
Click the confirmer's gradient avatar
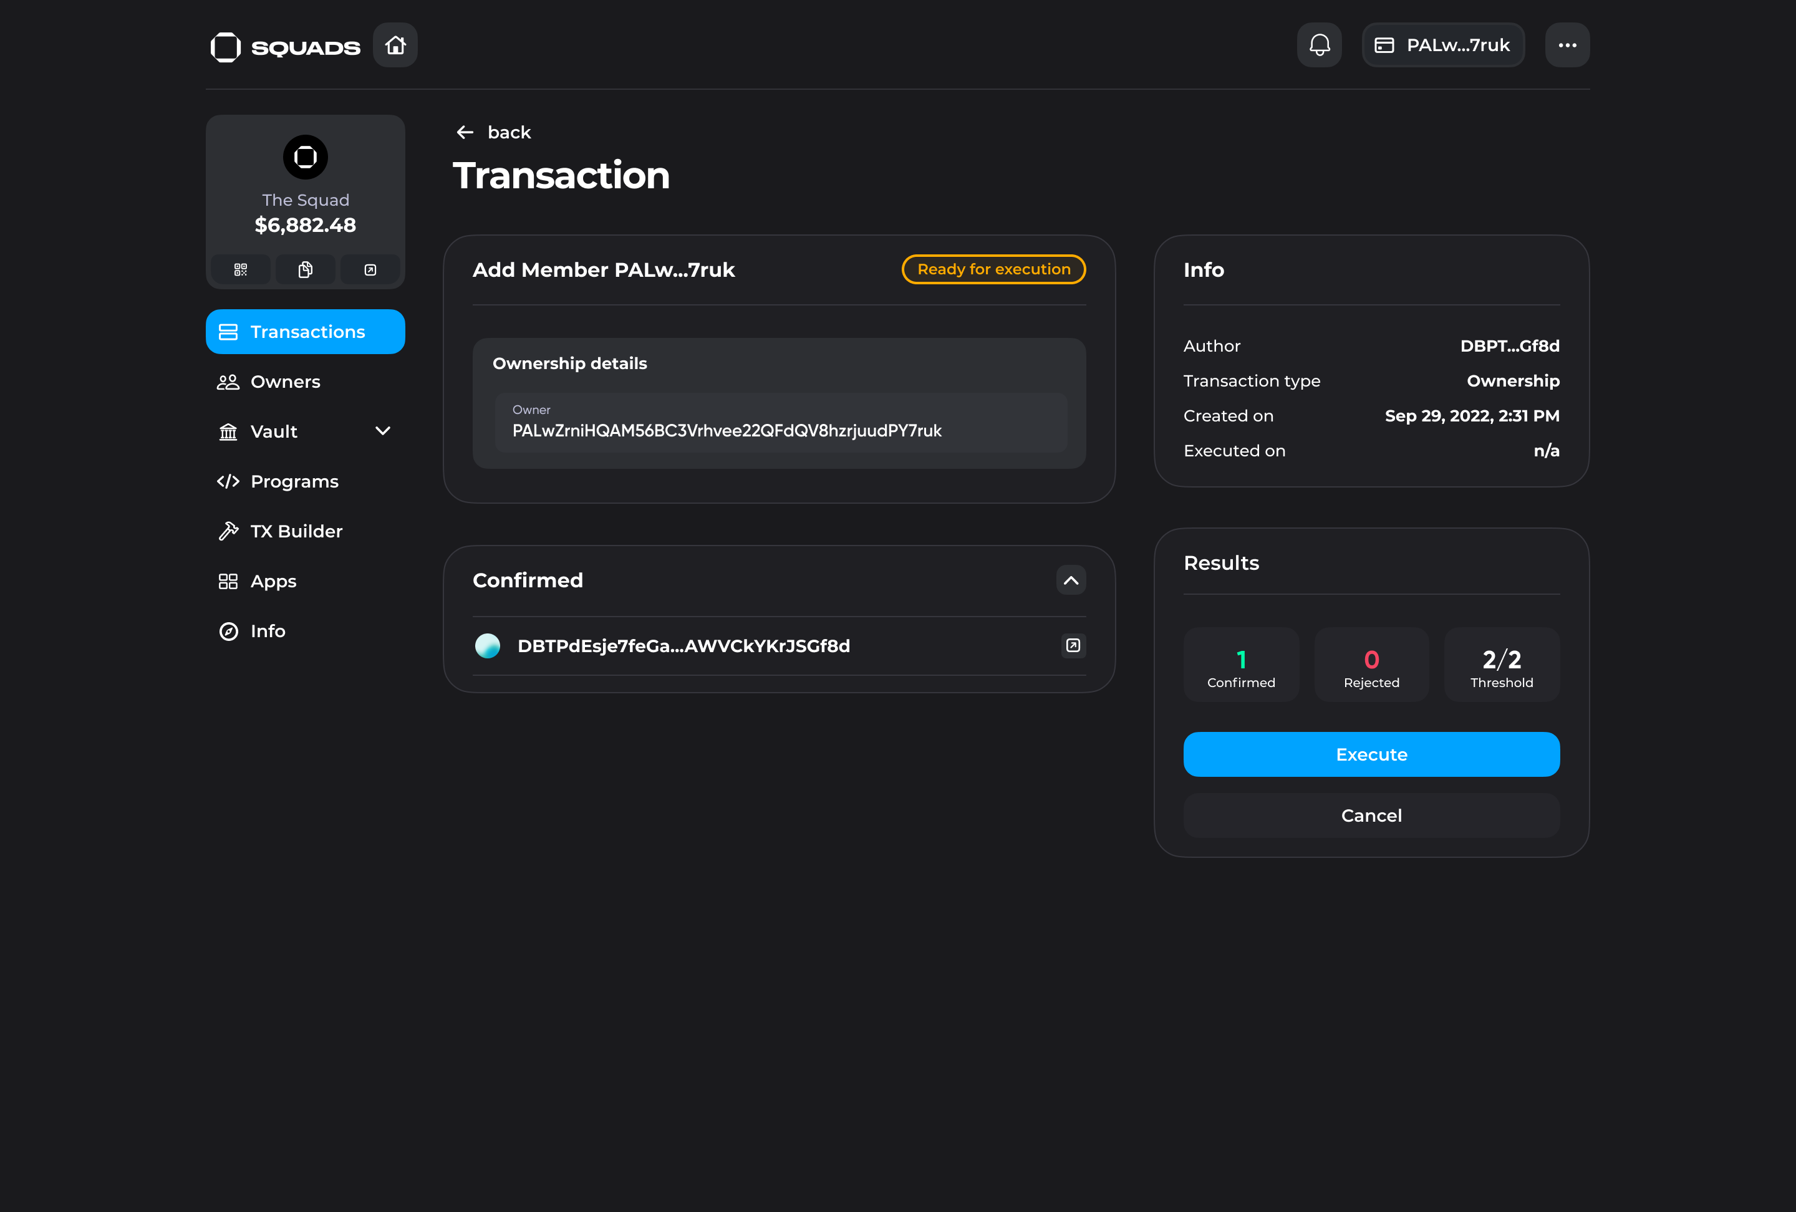[x=487, y=646]
